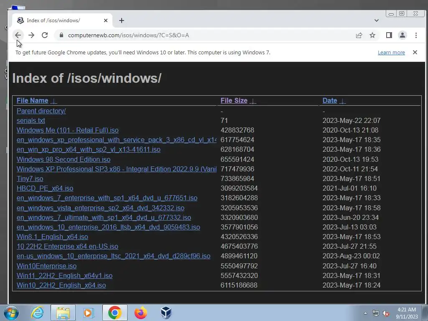The image size is (428, 321).
Task: Dismiss the Chrome update notification bar
Action: 415,52
